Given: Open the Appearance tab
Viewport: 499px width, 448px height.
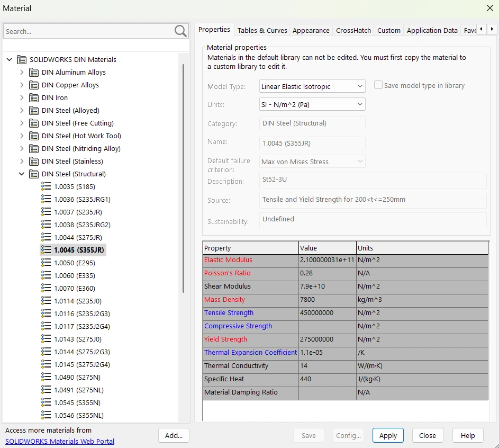Looking at the screenshot, I should coord(311,31).
